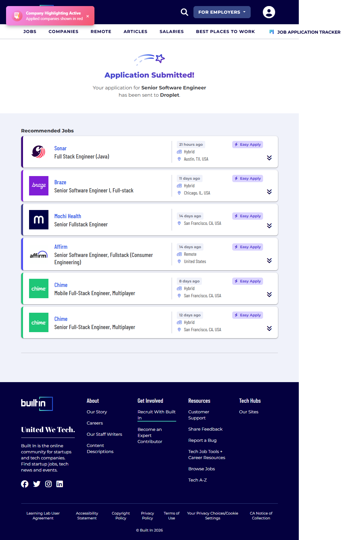Expand the Mochi Health job listing

point(269,226)
